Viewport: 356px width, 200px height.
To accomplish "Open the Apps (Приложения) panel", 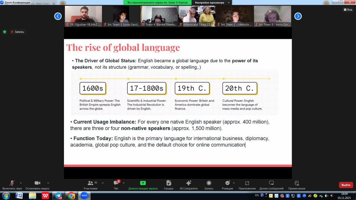I will click(x=247, y=183).
